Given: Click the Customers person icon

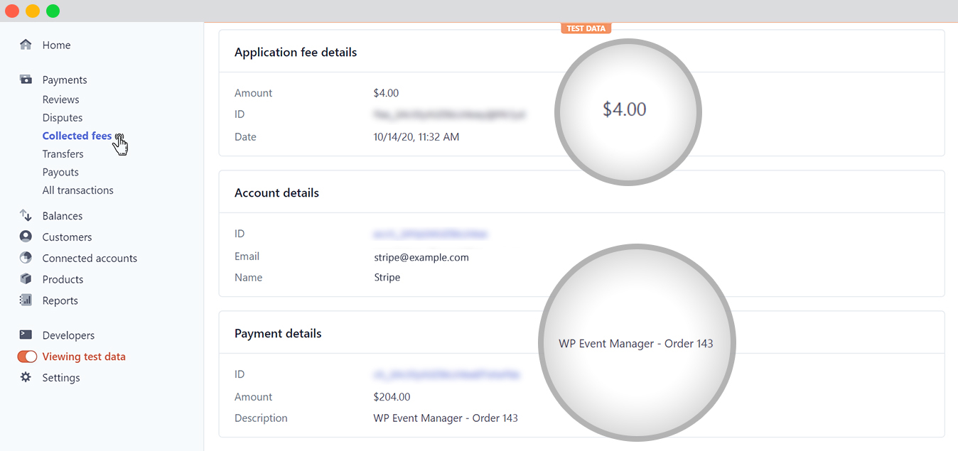Looking at the screenshot, I should pos(26,237).
